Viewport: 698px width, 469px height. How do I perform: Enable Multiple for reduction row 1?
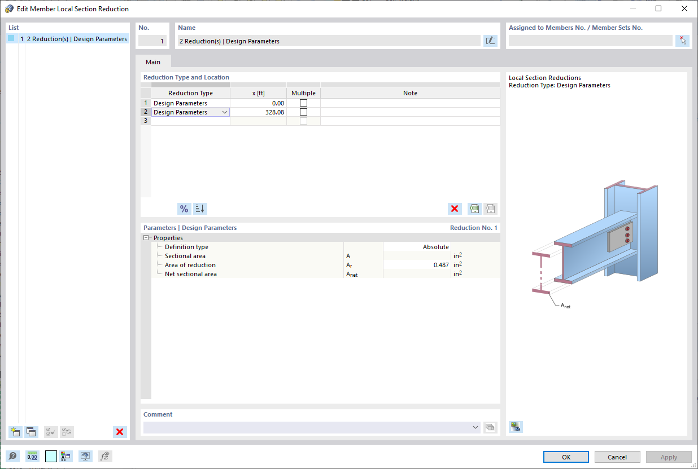coord(303,103)
